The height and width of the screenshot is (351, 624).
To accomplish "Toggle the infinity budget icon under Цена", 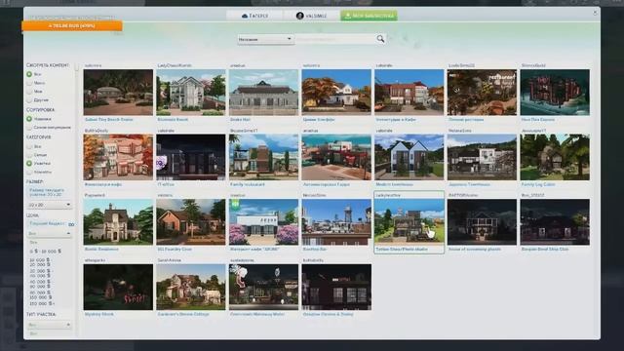I will coord(71,224).
